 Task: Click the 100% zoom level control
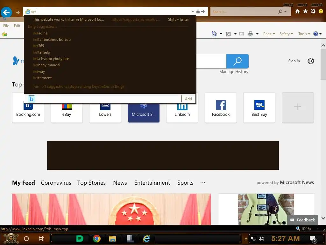[x=303, y=228]
